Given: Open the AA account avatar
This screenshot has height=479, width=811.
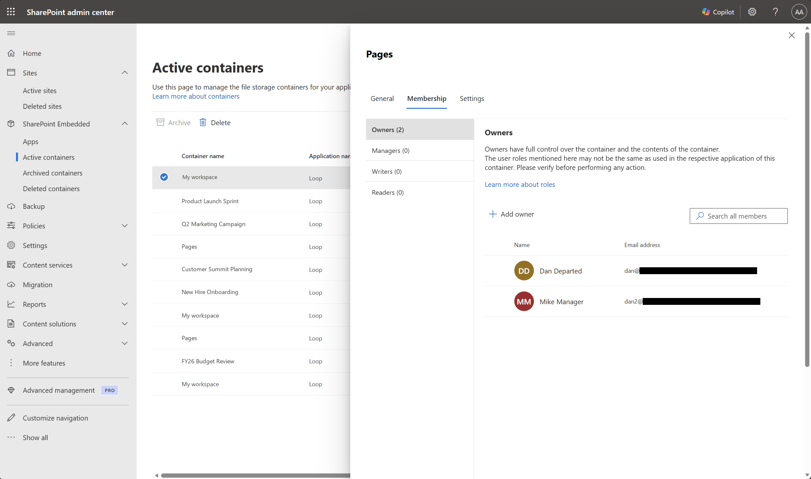Looking at the screenshot, I should [799, 12].
